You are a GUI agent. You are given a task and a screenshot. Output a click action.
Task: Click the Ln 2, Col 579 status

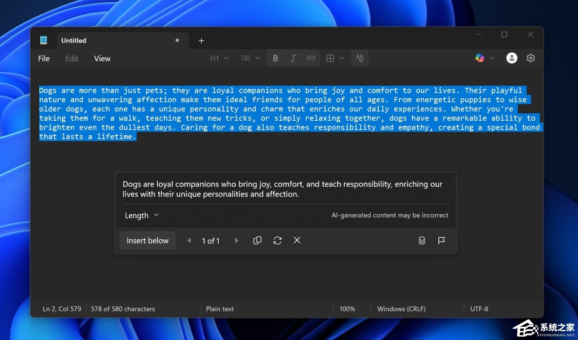pos(62,309)
